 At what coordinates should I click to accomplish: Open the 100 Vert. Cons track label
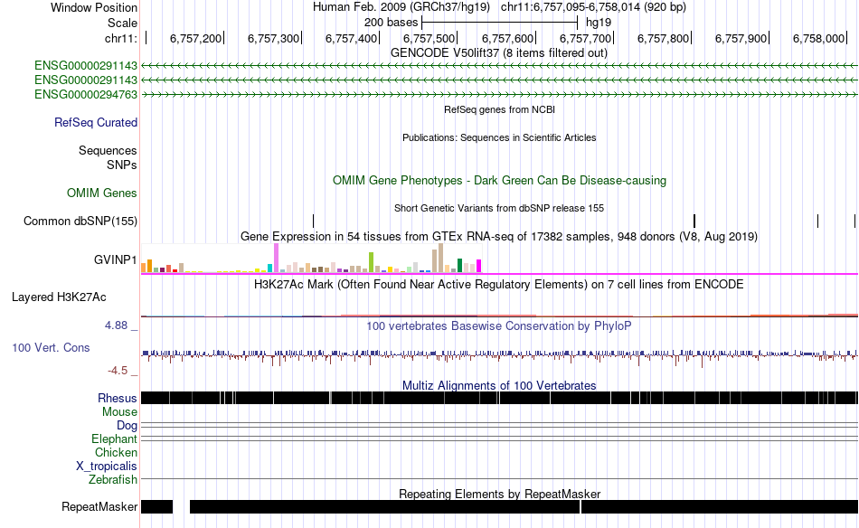coord(51,348)
